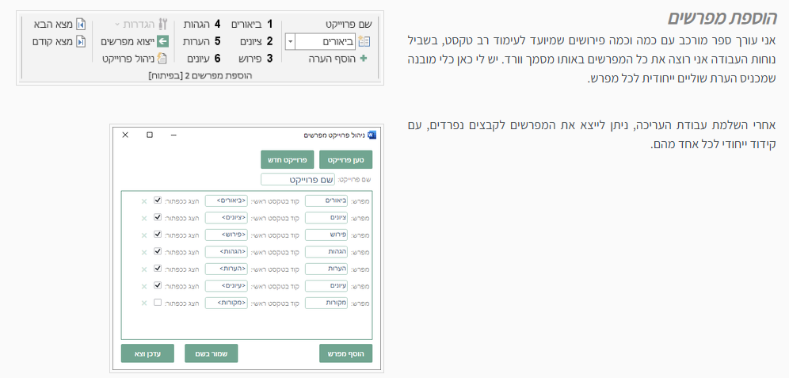This screenshot has width=789, height=378.
Task: Select commentator 4 הגהות in ribbon
Action: [202, 24]
